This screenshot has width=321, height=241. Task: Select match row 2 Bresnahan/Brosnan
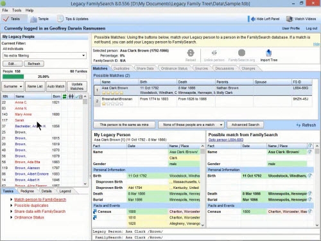[x=203, y=101]
